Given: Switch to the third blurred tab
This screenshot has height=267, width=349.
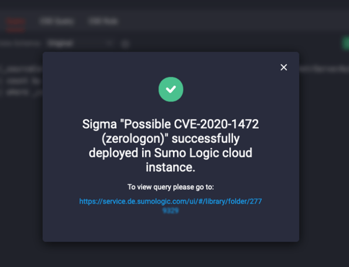Looking at the screenshot, I should click(x=103, y=21).
